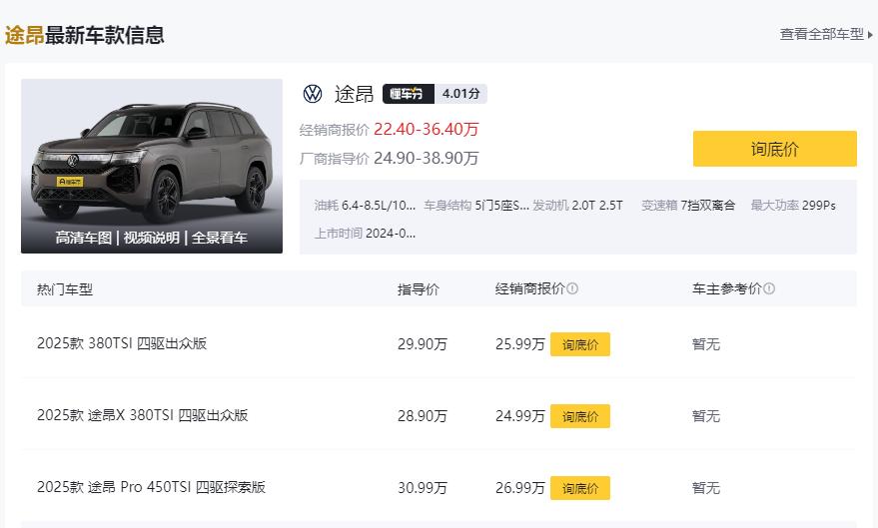Click the 4.01分 rating score
This screenshot has height=528, width=878.
tap(460, 94)
